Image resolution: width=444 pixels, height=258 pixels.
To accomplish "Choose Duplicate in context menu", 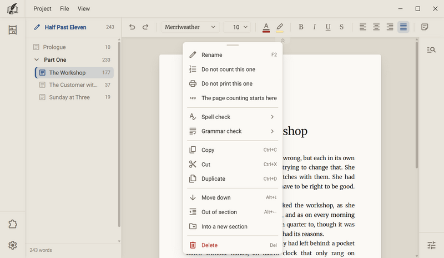I will tap(233, 179).
